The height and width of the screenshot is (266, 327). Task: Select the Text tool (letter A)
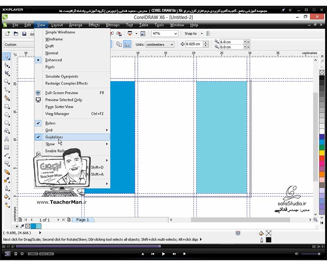pyautogui.click(x=7, y=139)
